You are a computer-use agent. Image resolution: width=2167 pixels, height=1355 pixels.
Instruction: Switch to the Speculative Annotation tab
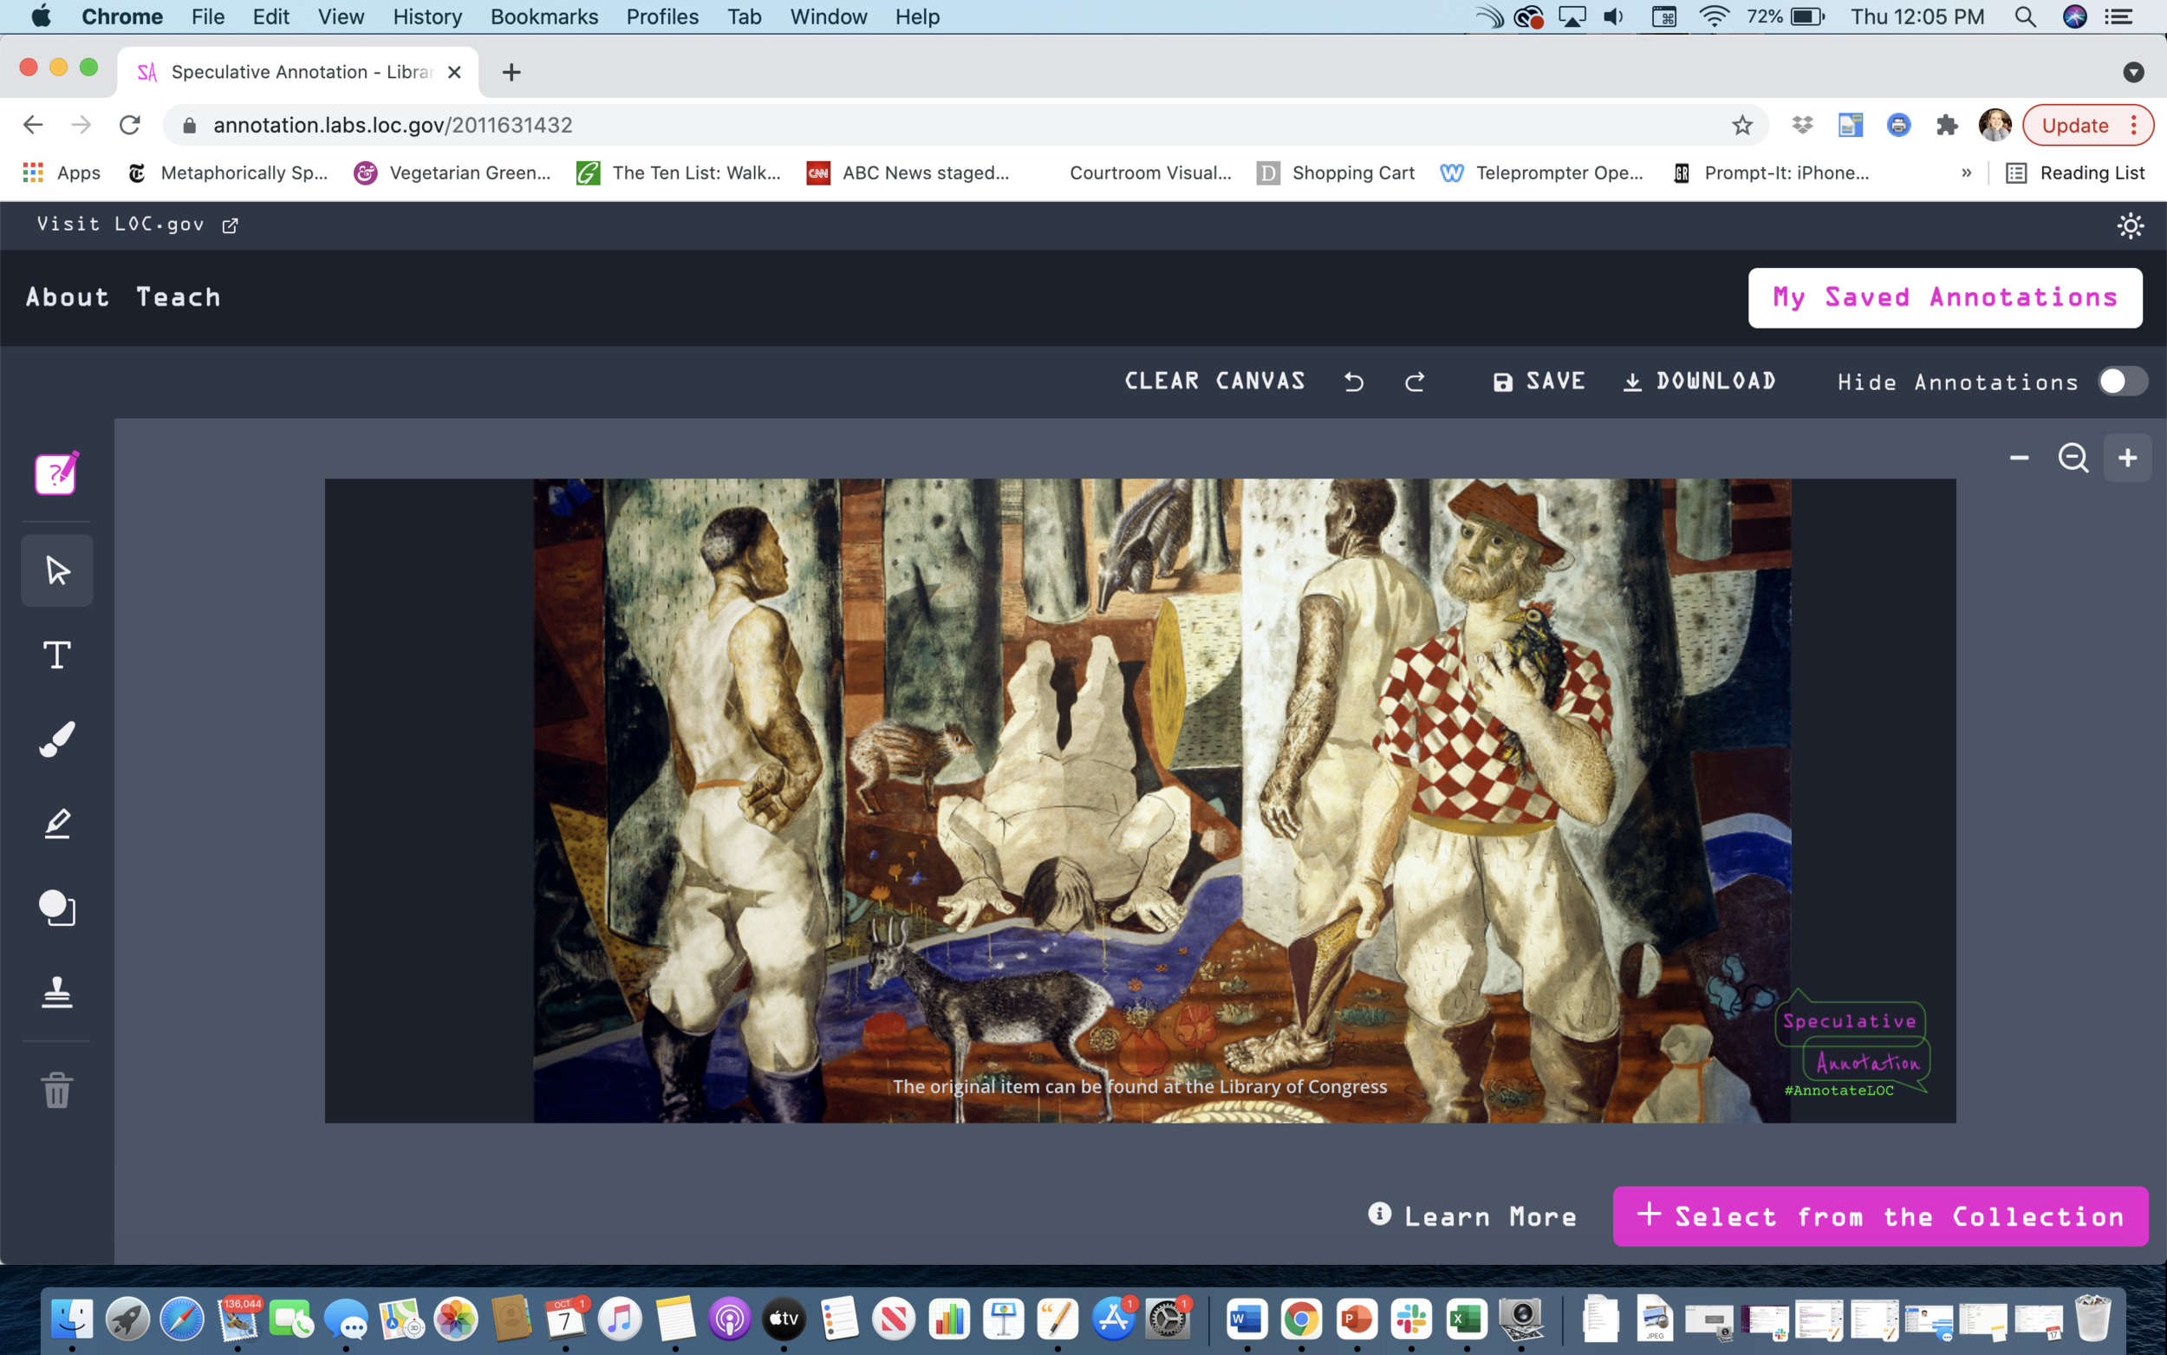click(x=298, y=72)
